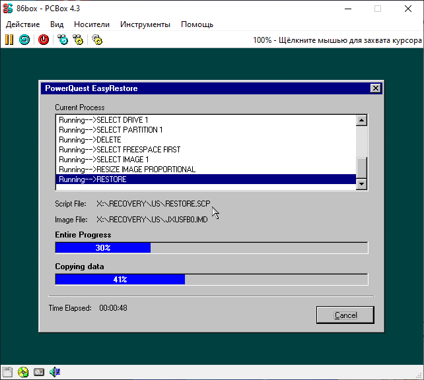This screenshot has width=424, height=380.
Task: Click the Entire Progress bar
Action: pyautogui.click(x=211, y=248)
